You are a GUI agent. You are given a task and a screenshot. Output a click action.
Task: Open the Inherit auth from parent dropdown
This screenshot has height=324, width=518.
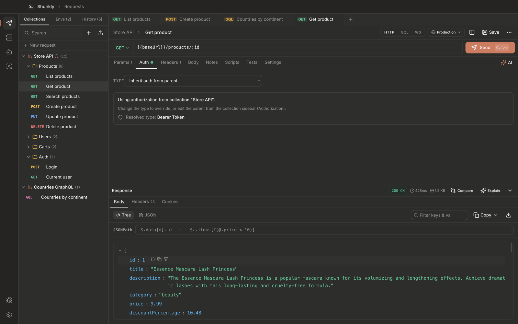coord(193,81)
